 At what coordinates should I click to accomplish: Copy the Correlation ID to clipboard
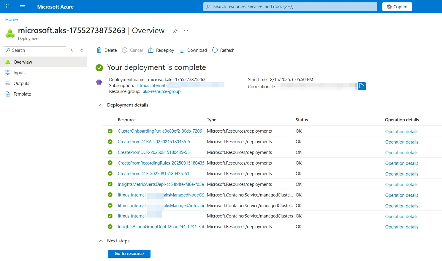362,86
